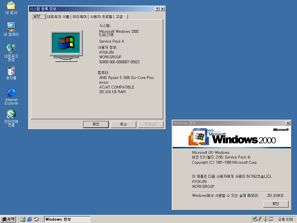Open the volume speaker tray icon

tap(265, 219)
